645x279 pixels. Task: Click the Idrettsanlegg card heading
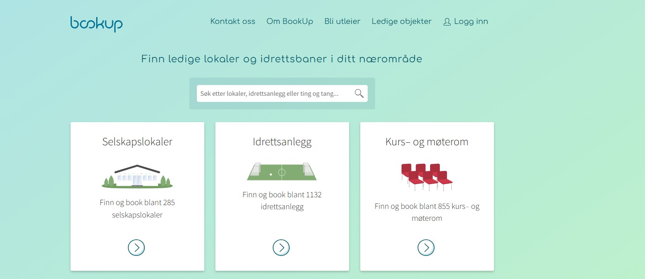tap(282, 142)
